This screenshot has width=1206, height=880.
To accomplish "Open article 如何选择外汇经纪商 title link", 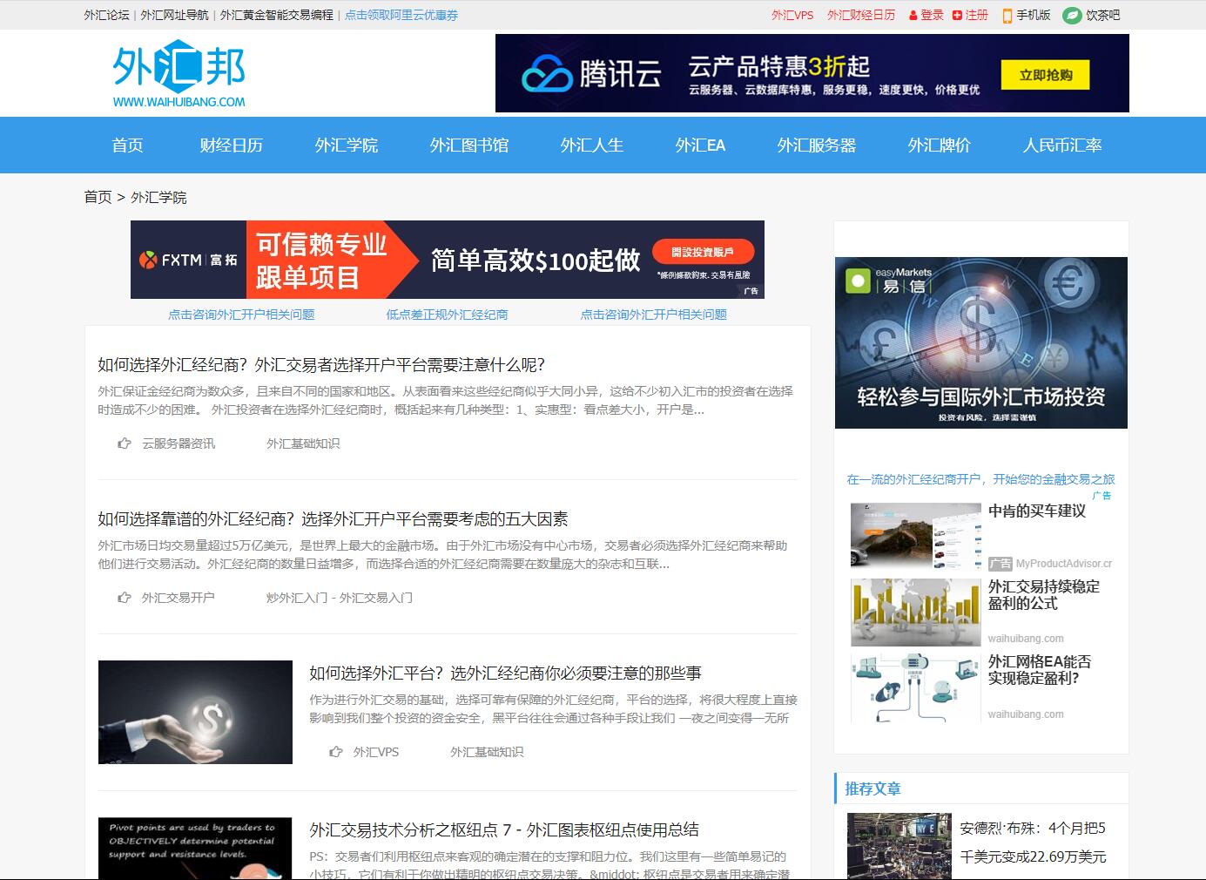I will point(321,365).
